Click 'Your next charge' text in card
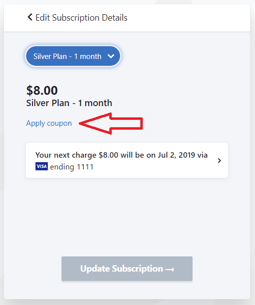 click(65, 155)
